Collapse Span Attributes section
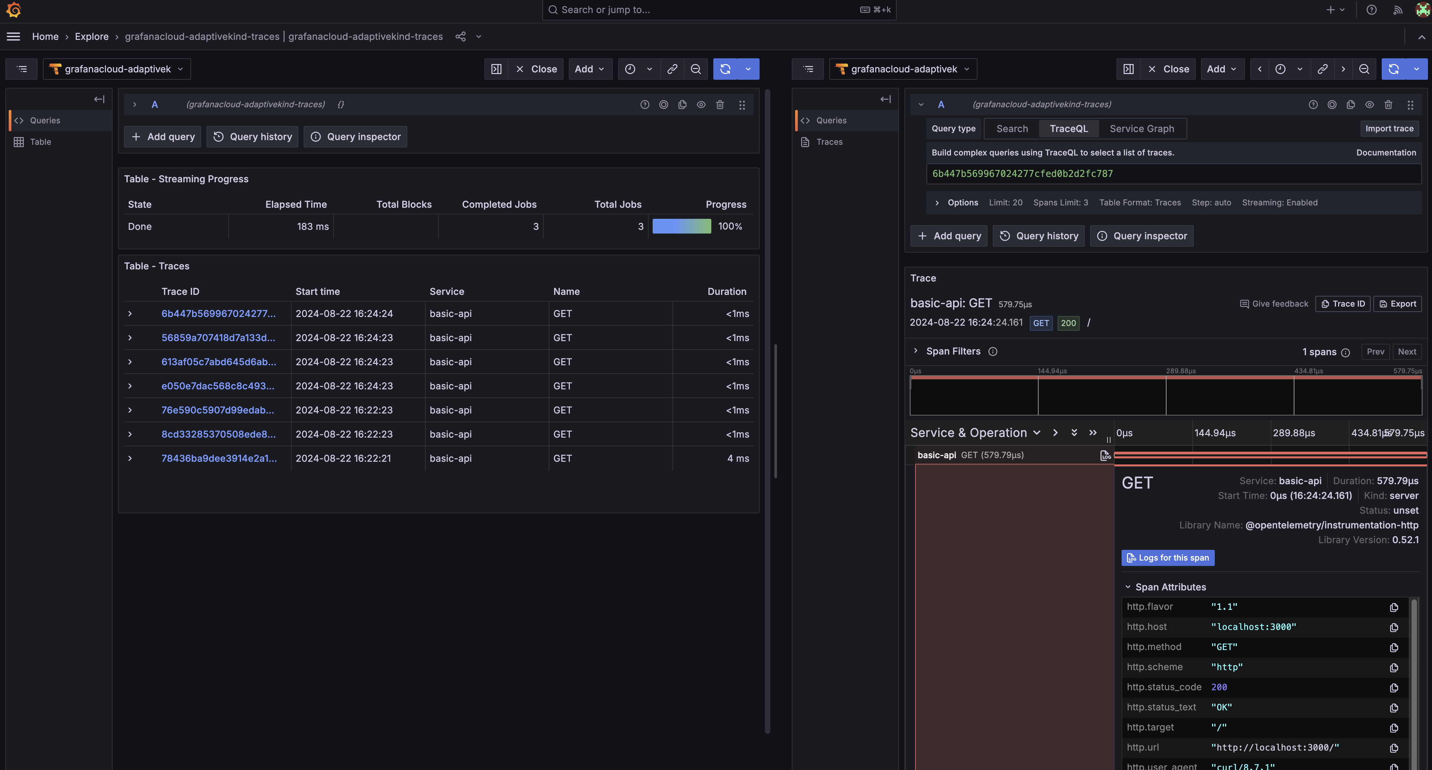Screen dimensions: 1432x770 [1128, 587]
